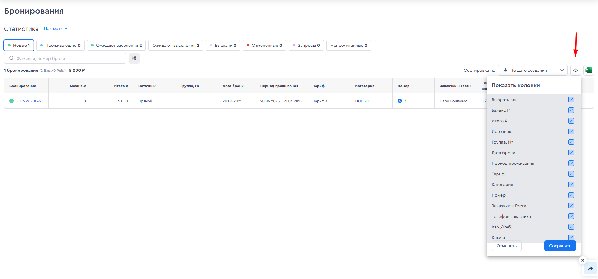Close the floating widget with the X icon
This screenshot has height=279, width=598.
pyautogui.click(x=583, y=260)
